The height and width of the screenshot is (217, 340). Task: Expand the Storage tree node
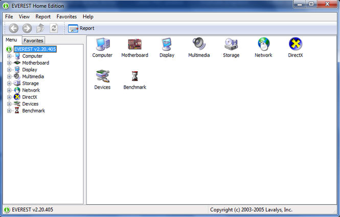[x=9, y=84]
